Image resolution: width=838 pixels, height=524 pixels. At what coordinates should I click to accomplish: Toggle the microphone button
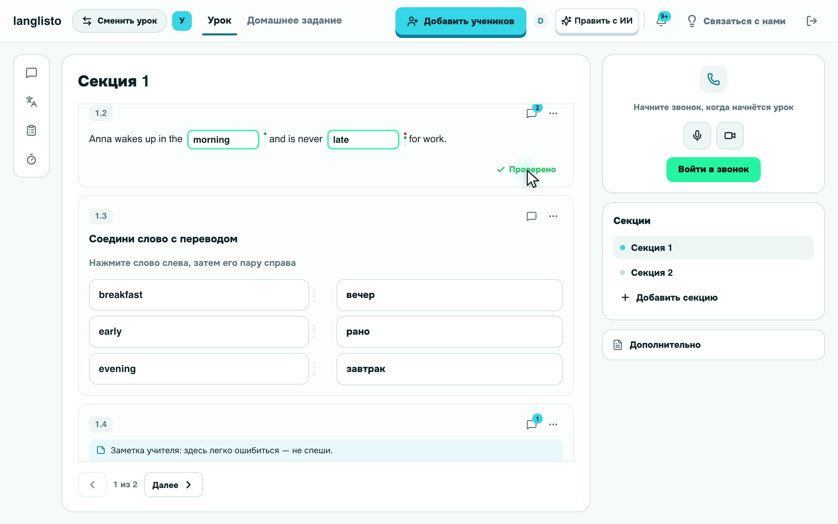click(x=697, y=136)
